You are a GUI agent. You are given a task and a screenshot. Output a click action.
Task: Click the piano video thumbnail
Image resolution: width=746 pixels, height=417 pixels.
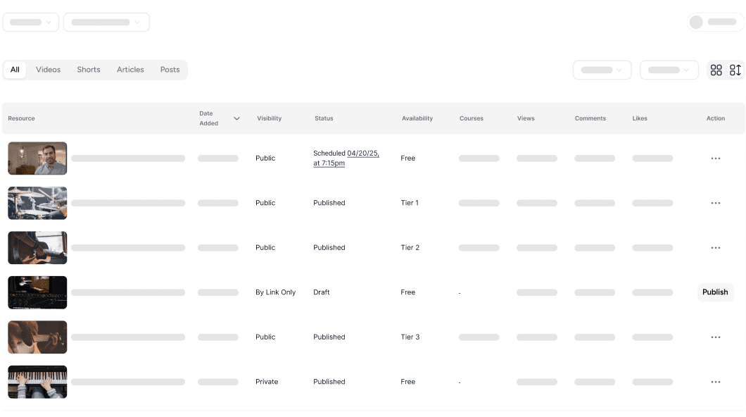click(37, 381)
